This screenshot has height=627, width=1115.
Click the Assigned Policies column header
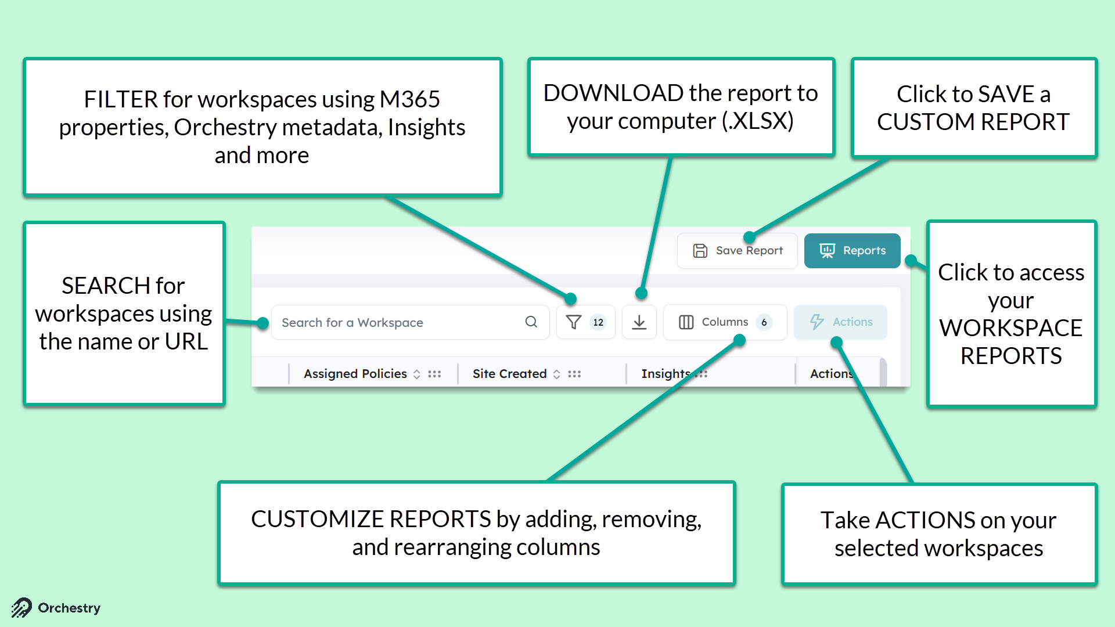pyautogui.click(x=355, y=374)
